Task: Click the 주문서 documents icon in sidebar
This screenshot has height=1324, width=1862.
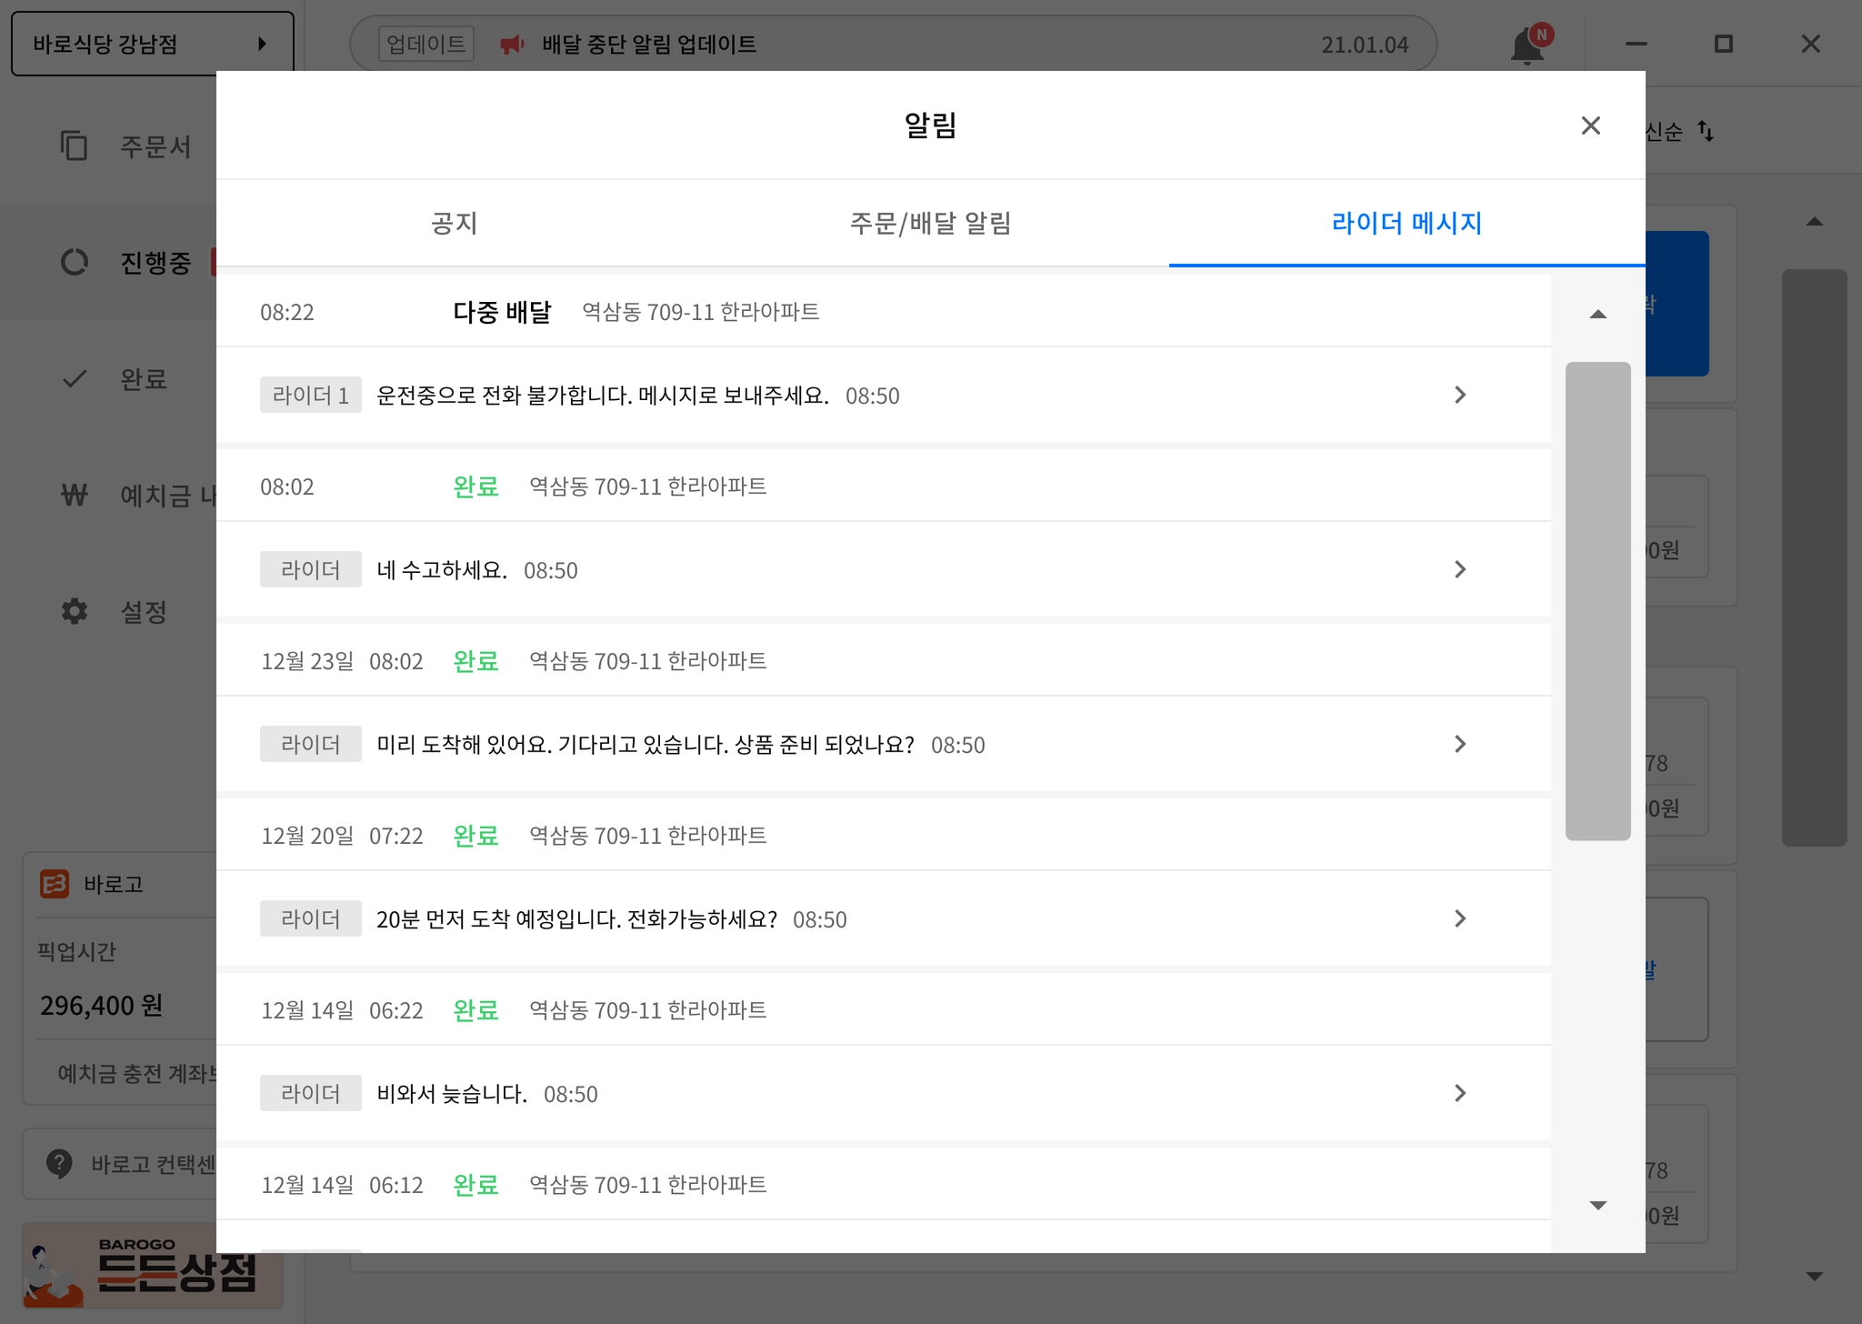Action: (74, 145)
